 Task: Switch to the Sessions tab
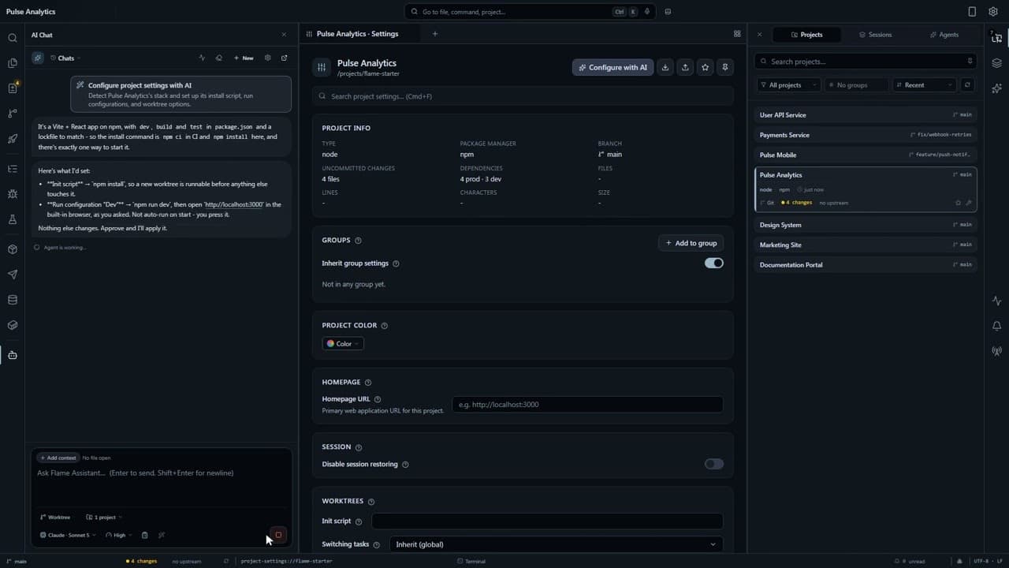[x=875, y=35]
